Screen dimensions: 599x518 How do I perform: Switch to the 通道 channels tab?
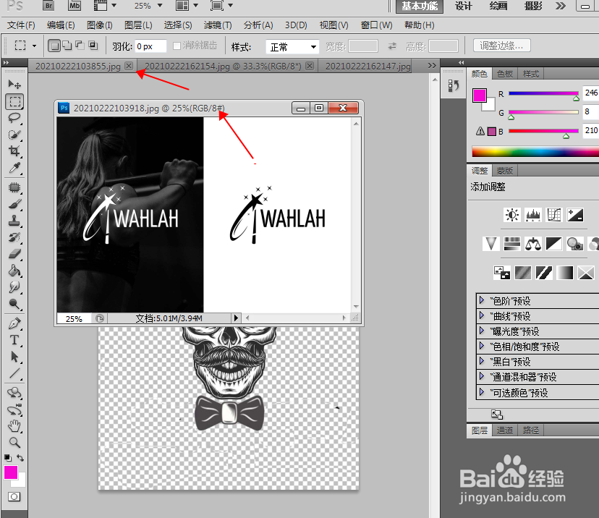coord(504,430)
